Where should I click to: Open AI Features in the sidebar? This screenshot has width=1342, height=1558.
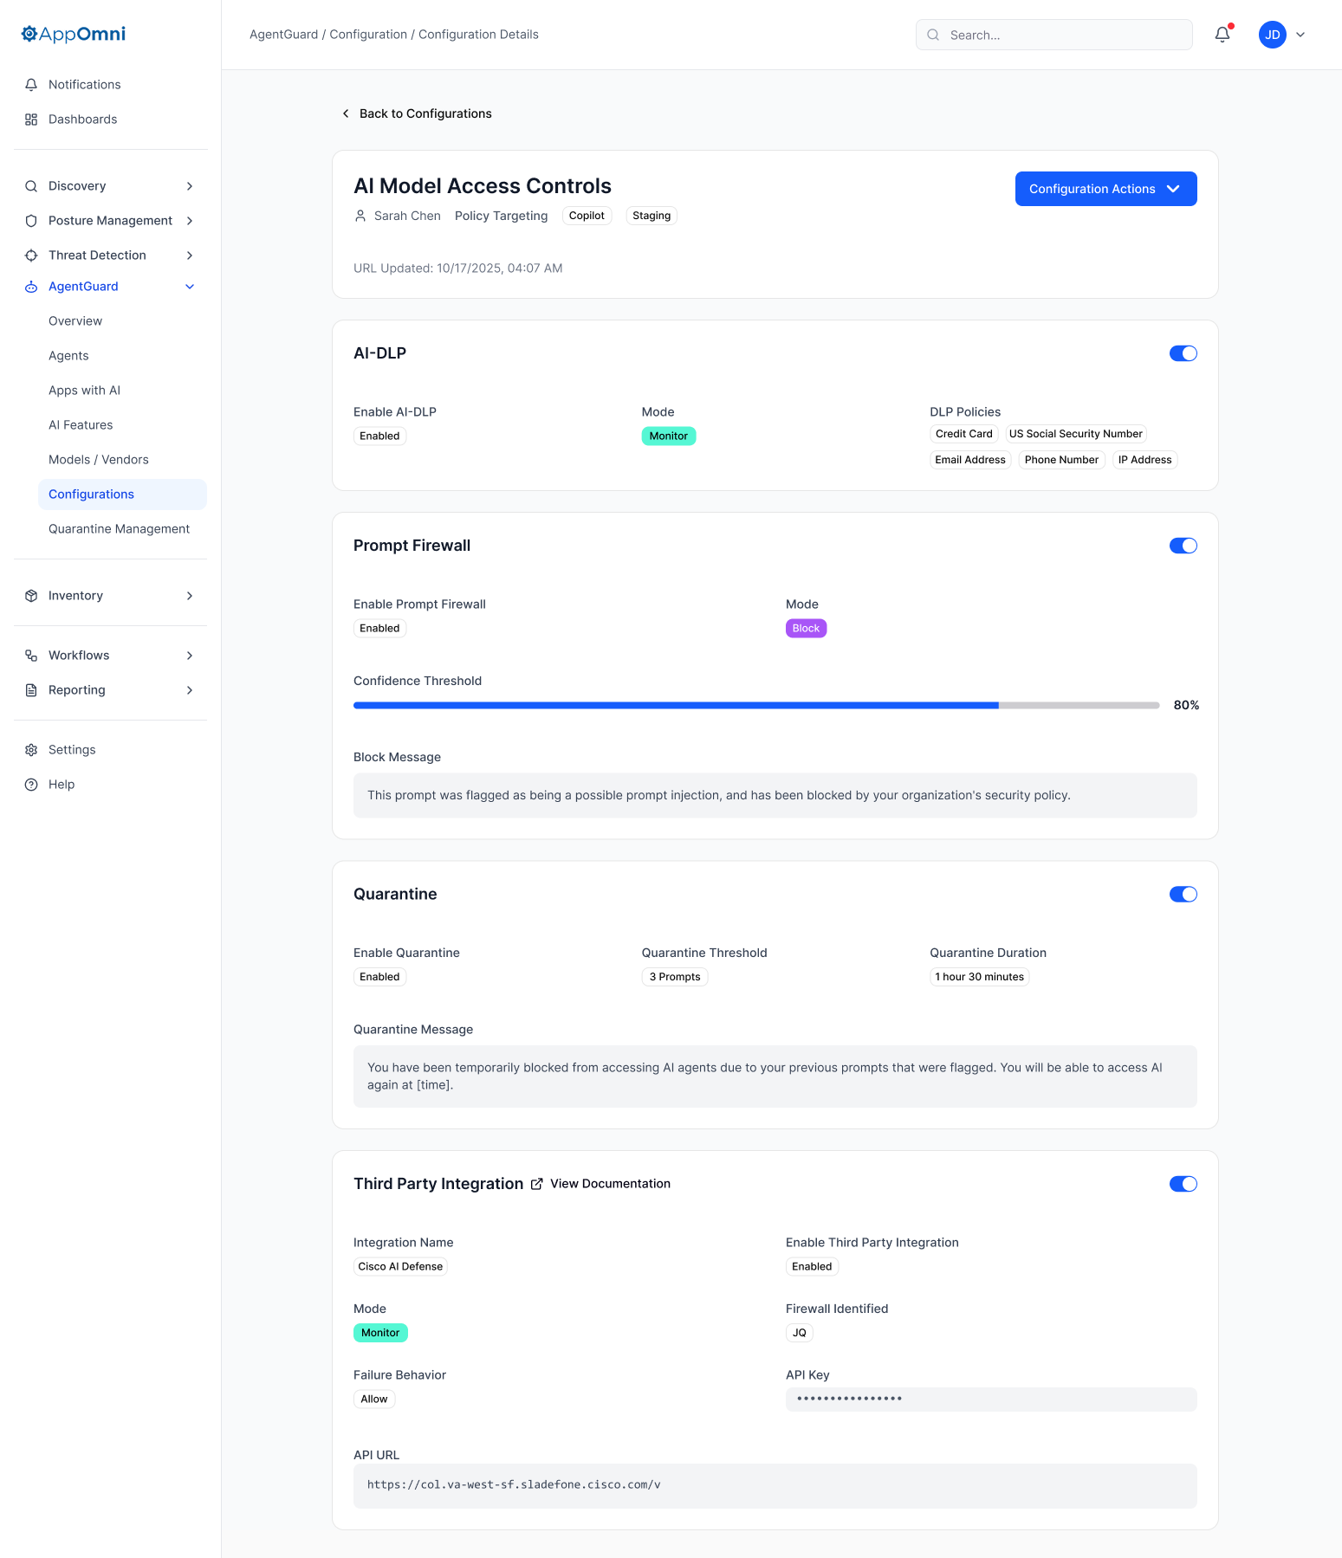coord(81,424)
